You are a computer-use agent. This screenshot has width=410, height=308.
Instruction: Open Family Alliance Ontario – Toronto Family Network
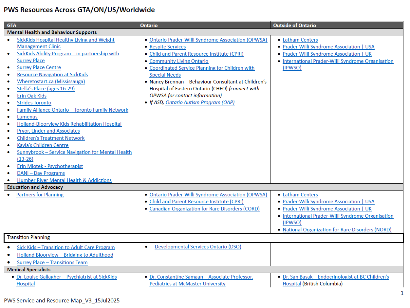[73, 110]
